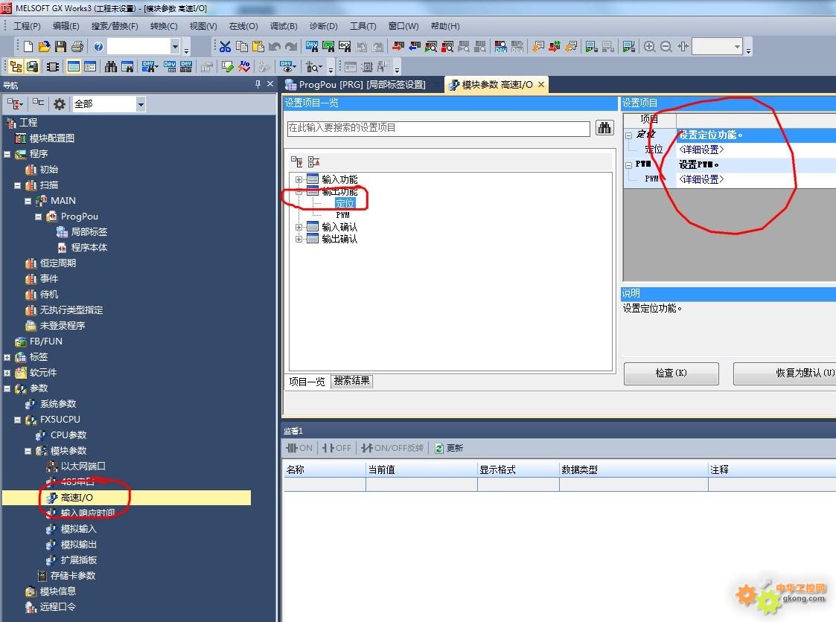The height and width of the screenshot is (622, 836).
Task: Click the binoculars search icon in second toolbar
Action: [111, 67]
